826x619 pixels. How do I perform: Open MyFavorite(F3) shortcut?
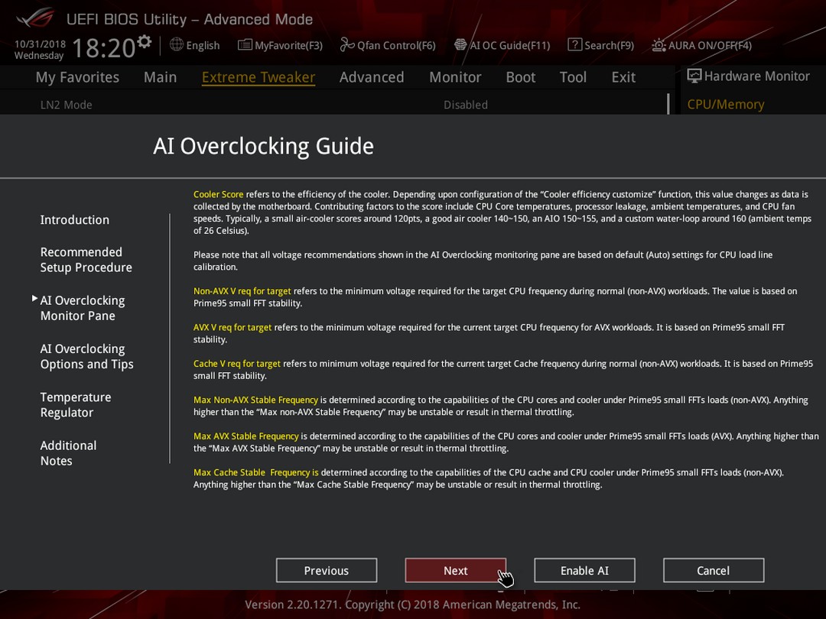pos(288,45)
